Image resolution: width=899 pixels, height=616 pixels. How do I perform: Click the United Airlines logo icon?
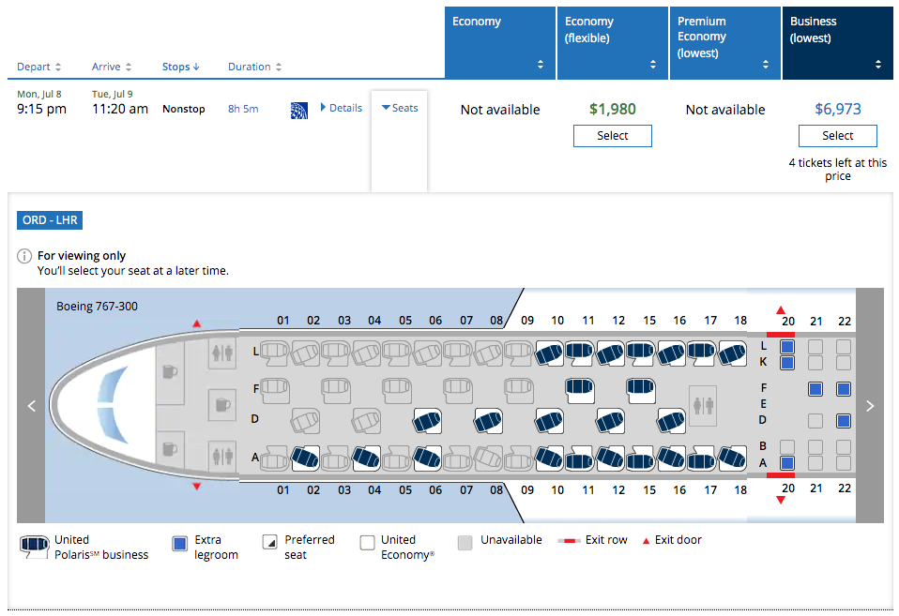coord(299,109)
